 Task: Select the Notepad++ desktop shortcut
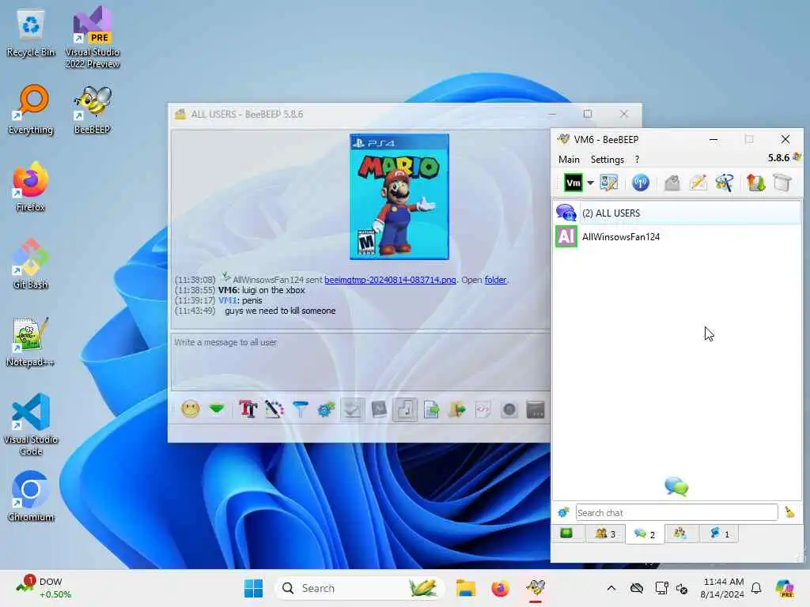[x=30, y=341]
